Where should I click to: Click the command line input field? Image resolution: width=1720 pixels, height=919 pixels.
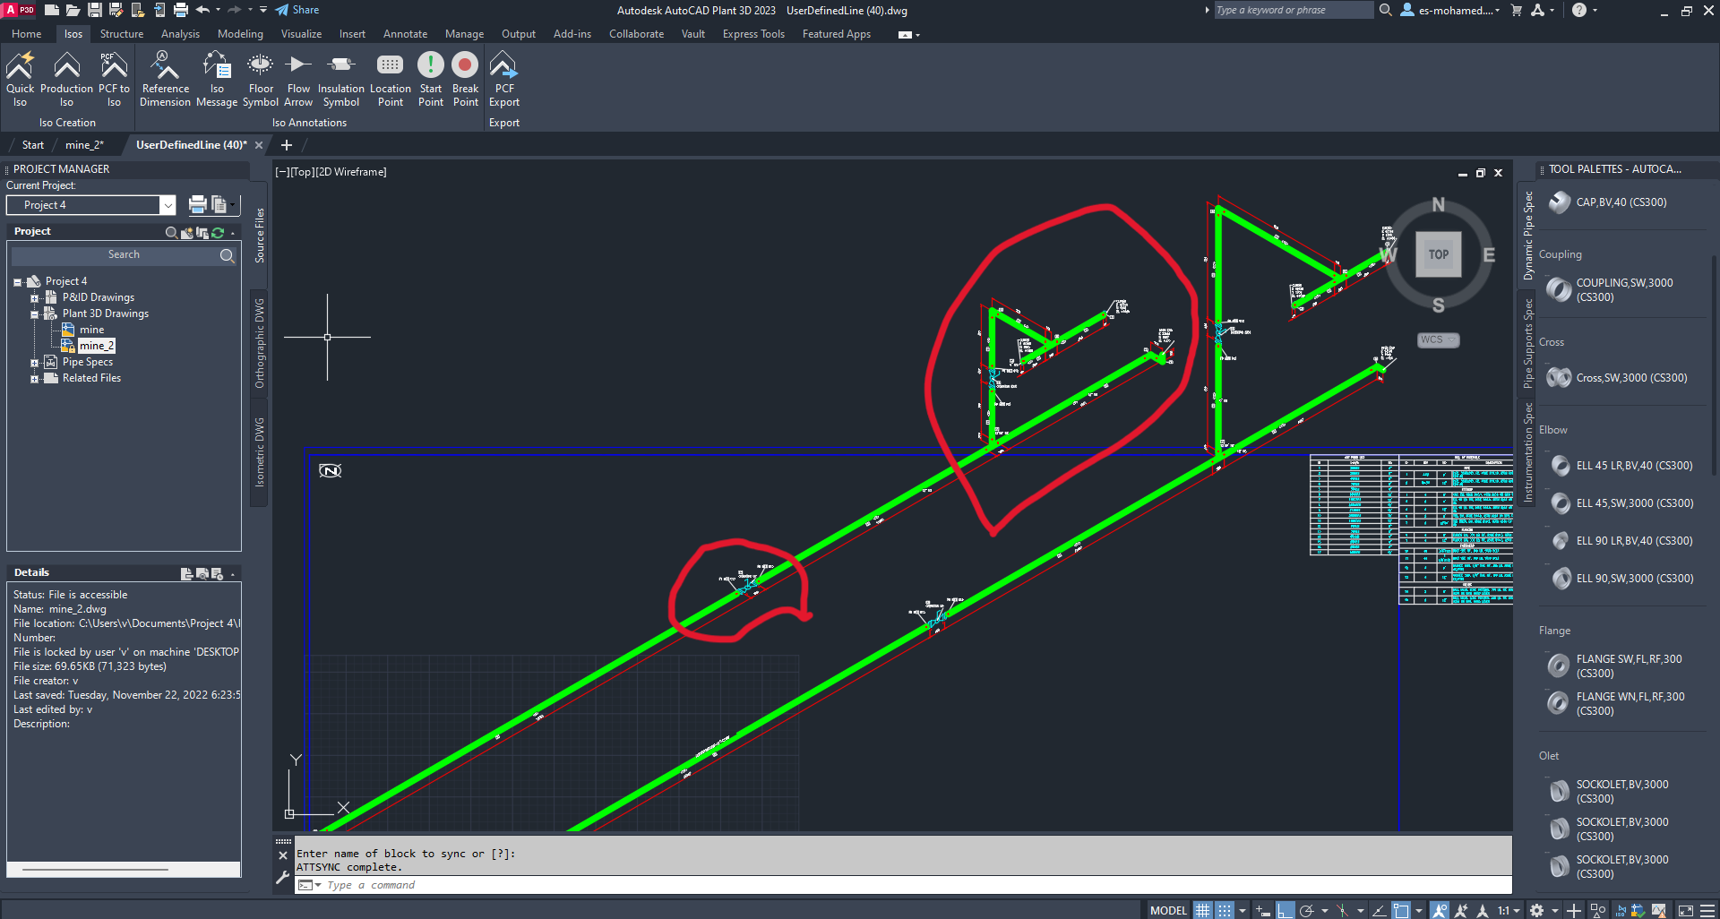click(x=537, y=885)
